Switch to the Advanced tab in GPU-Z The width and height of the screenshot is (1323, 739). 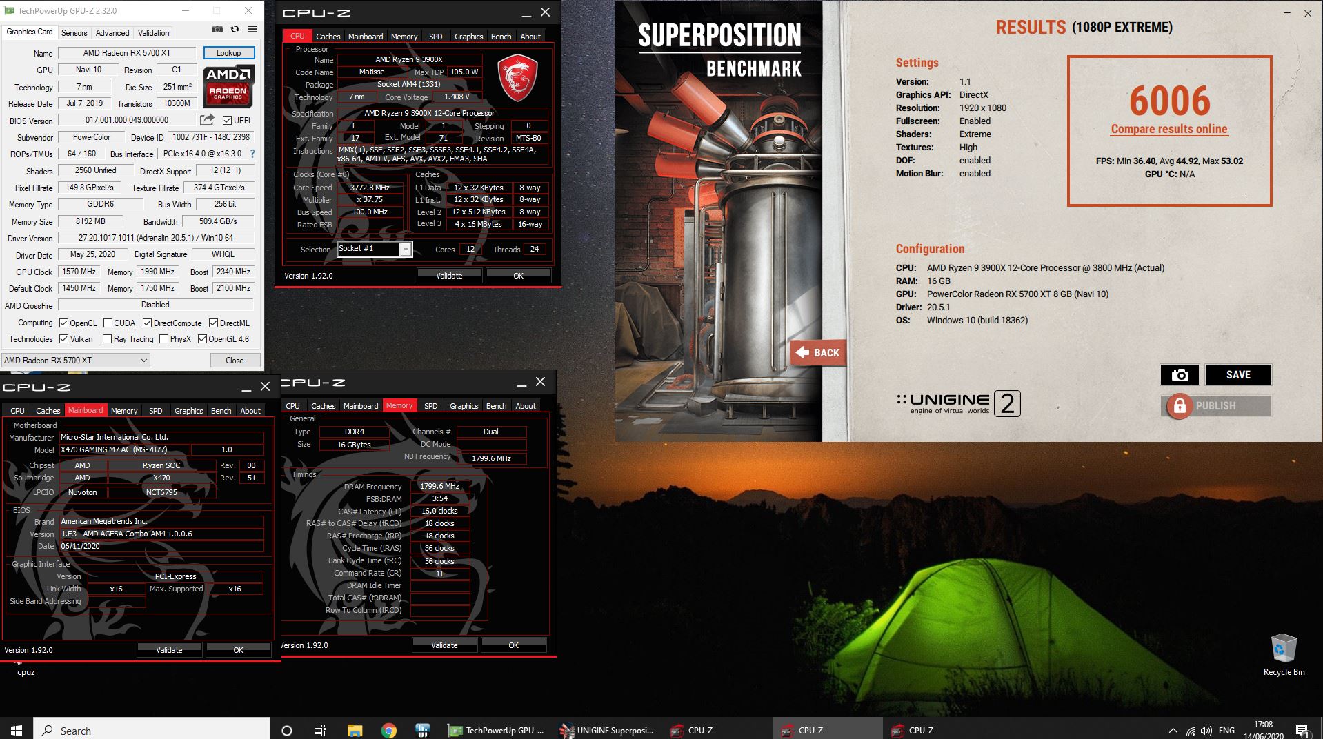(112, 32)
